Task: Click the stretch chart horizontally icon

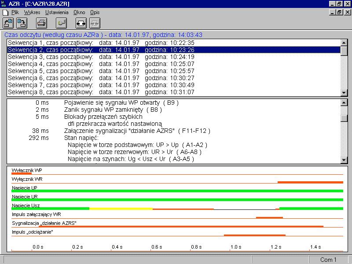Action: 81,23
